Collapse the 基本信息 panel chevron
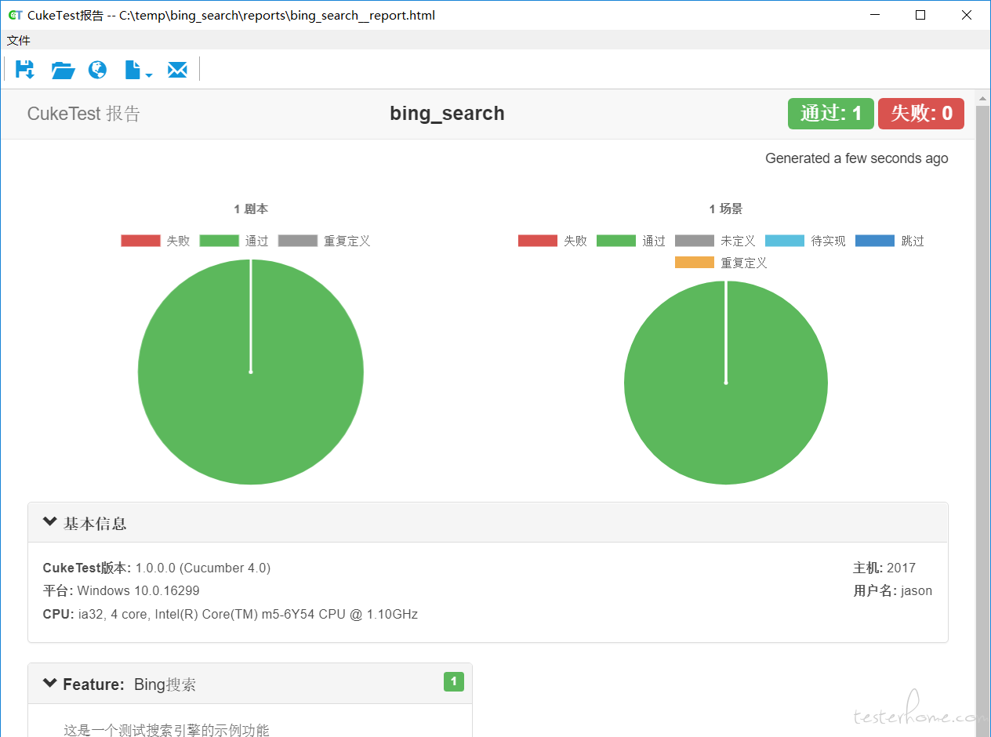This screenshot has height=737, width=991. 50,522
